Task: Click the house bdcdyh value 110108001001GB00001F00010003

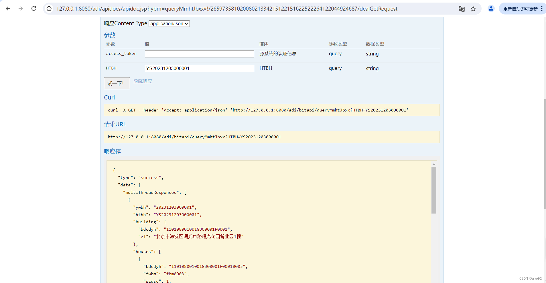Action: click(207, 266)
